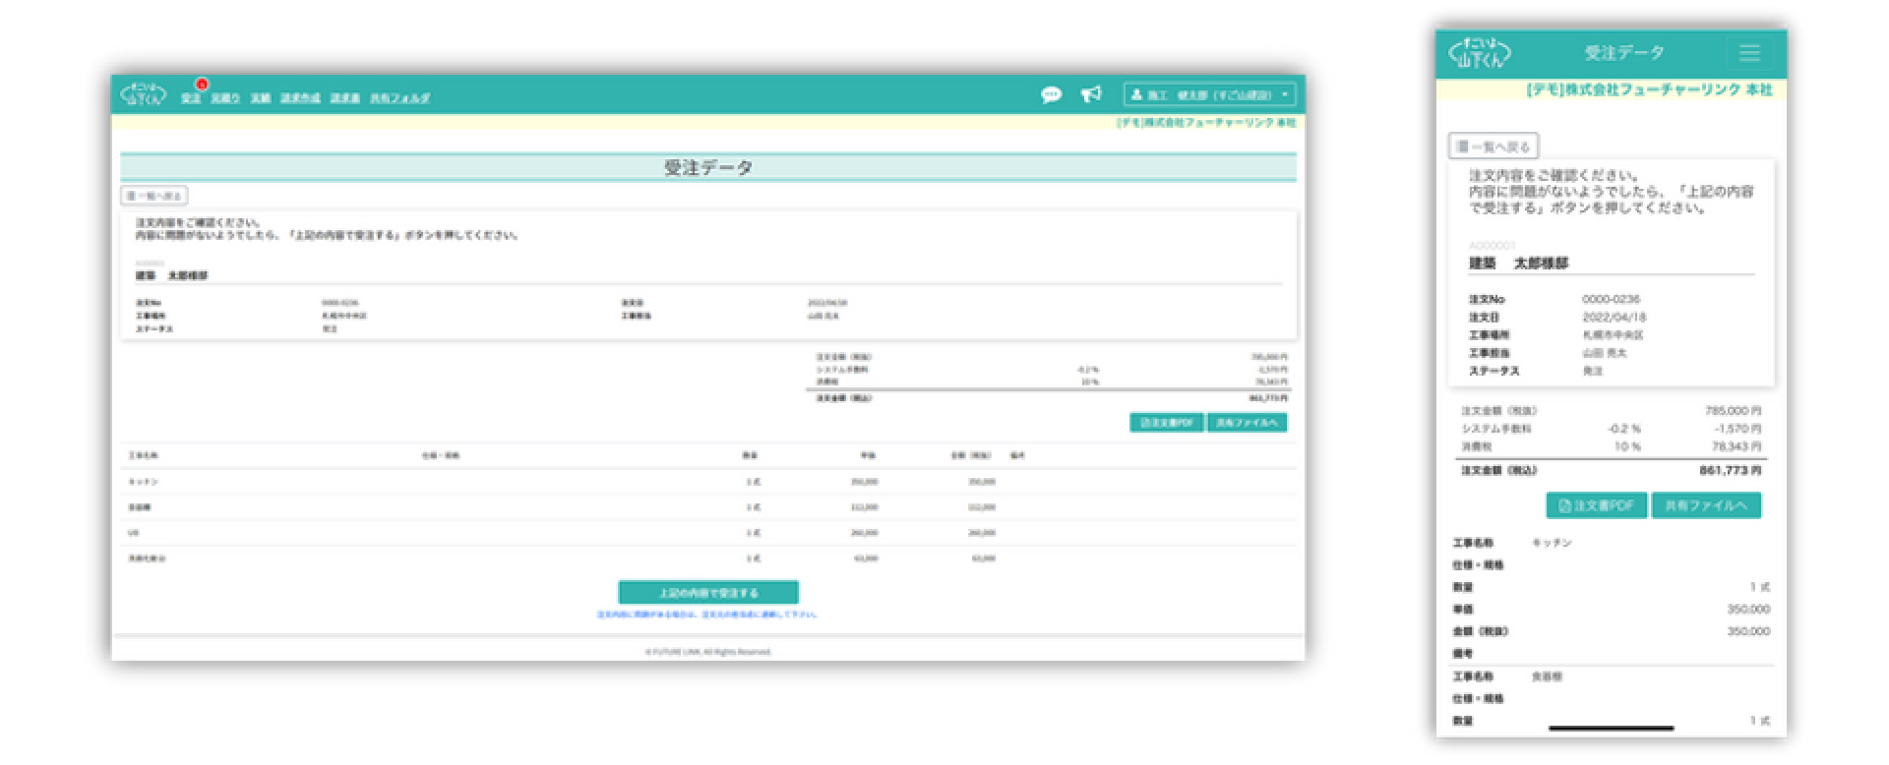Open the 共有フォルダ menu item

[399, 98]
